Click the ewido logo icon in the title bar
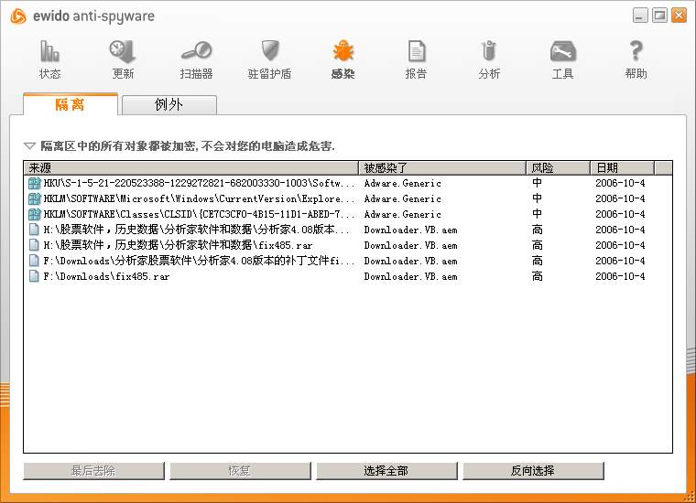The image size is (696, 503). click(x=18, y=16)
